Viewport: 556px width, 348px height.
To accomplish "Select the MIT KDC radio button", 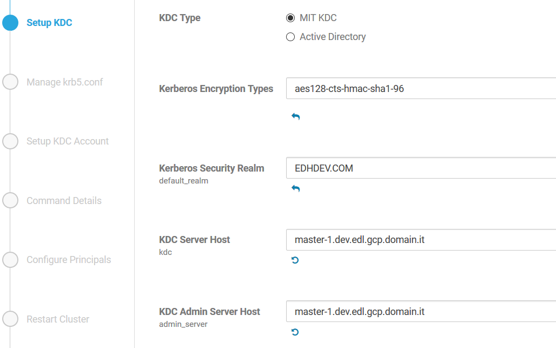I will (290, 18).
